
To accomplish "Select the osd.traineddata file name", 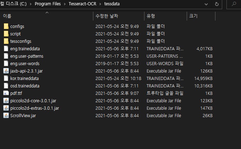I will tap(25, 86).
